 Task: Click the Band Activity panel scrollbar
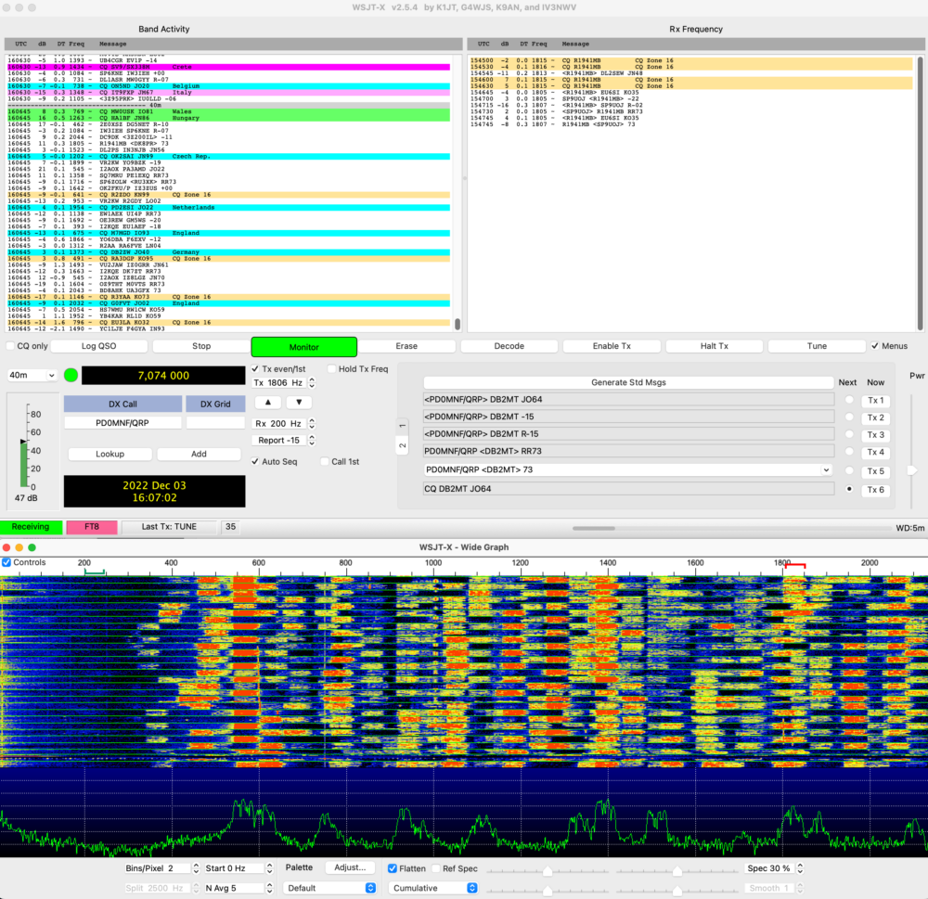coord(456,324)
